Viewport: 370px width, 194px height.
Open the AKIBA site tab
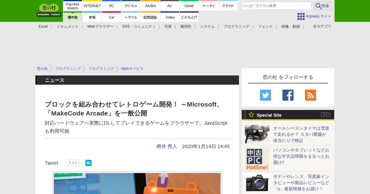150,6
